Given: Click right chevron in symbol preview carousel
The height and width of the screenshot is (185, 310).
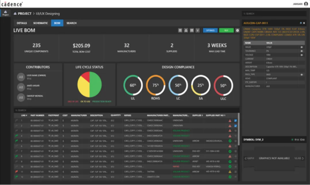Looking at the screenshot, I should click(x=303, y=158).
